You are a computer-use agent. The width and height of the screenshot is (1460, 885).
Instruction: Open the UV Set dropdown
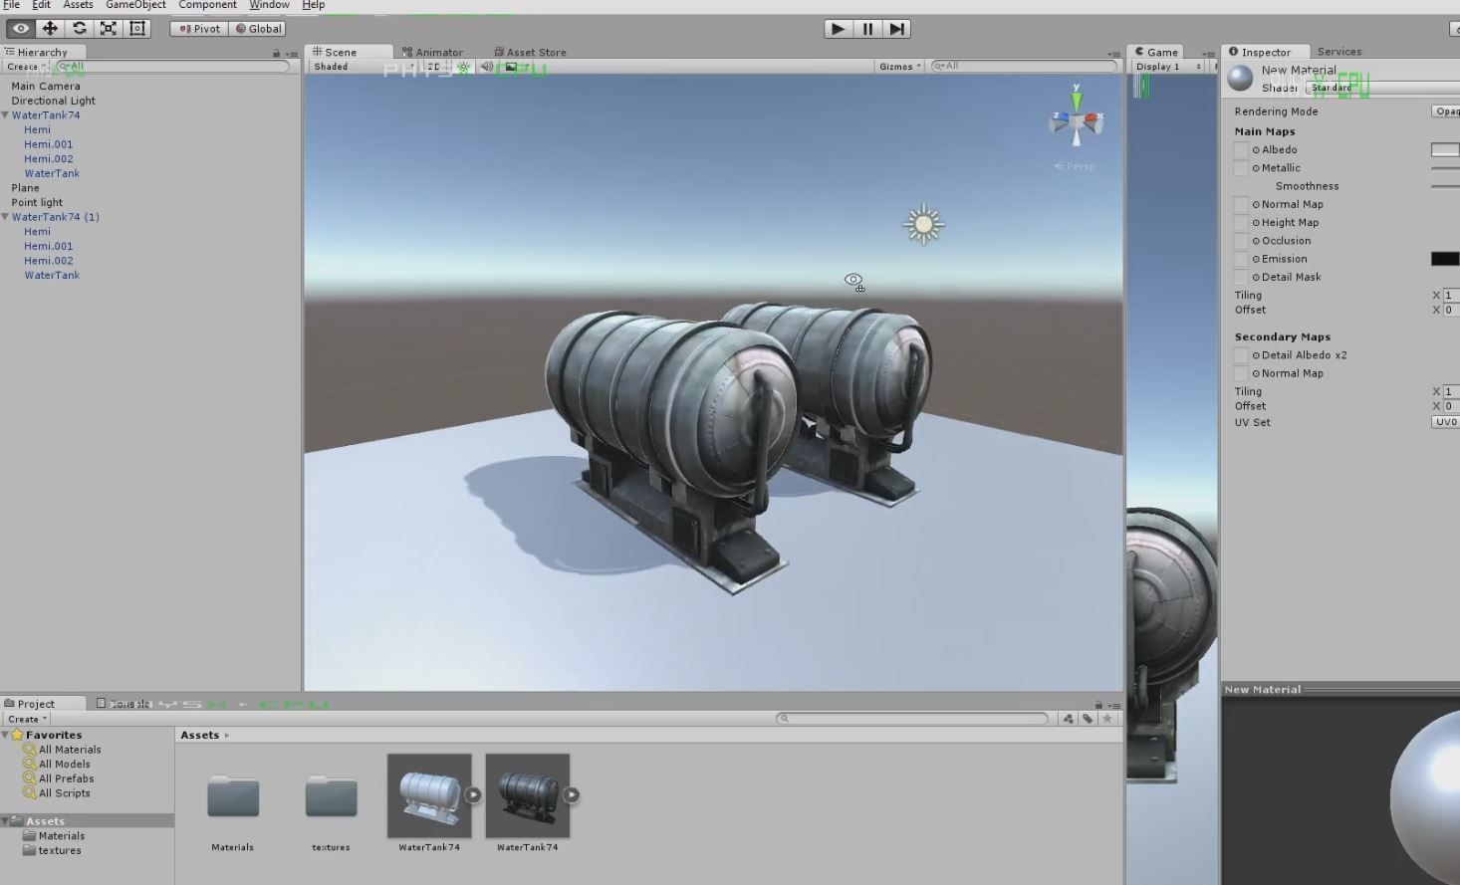[x=1445, y=422]
